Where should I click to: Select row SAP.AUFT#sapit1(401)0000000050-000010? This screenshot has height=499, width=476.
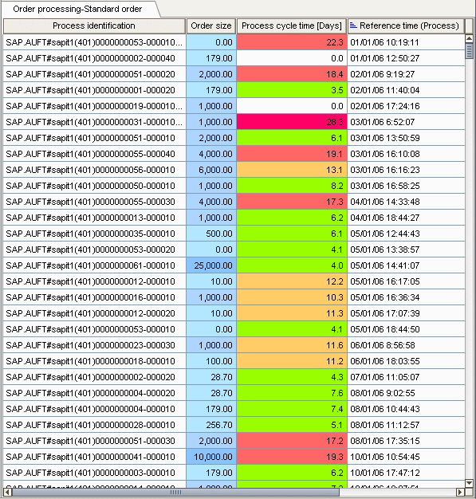(x=234, y=186)
